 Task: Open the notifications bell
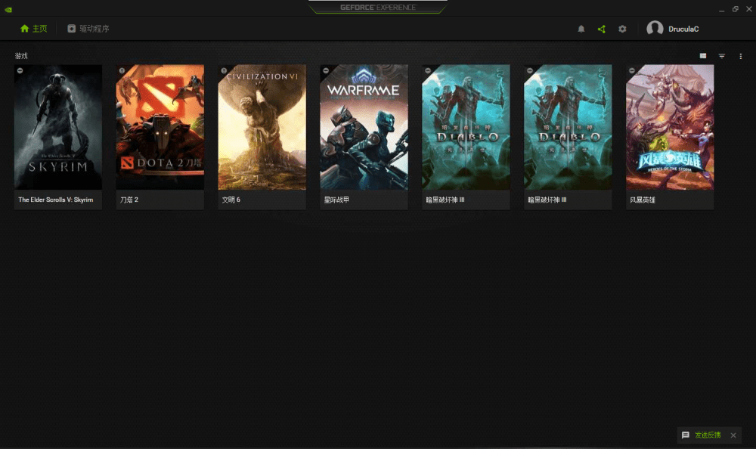581,29
